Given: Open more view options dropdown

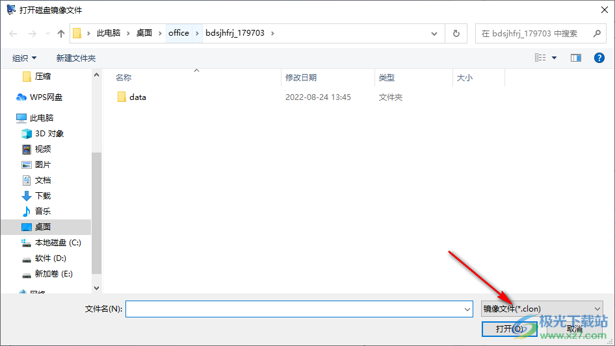Looking at the screenshot, I should pos(554,58).
